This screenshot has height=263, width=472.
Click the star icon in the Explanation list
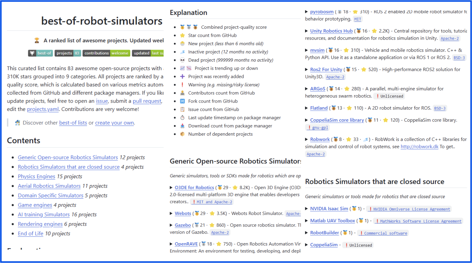(x=182, y=35)
